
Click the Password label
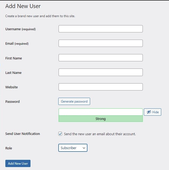pyautogui.click(x=13, y=101)
